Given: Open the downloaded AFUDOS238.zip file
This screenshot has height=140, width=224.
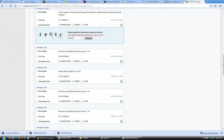Looking at the screenshot, I should [66, 133].
